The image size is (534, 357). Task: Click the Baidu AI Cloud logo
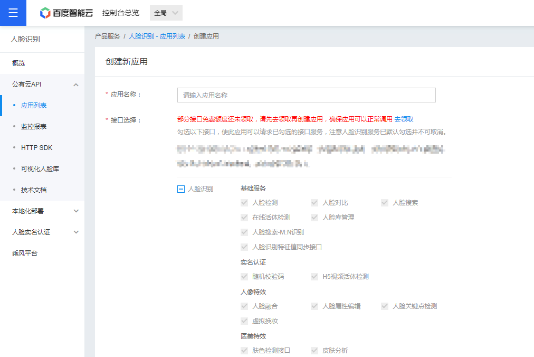pyautogui.click(x=66, y=13)
